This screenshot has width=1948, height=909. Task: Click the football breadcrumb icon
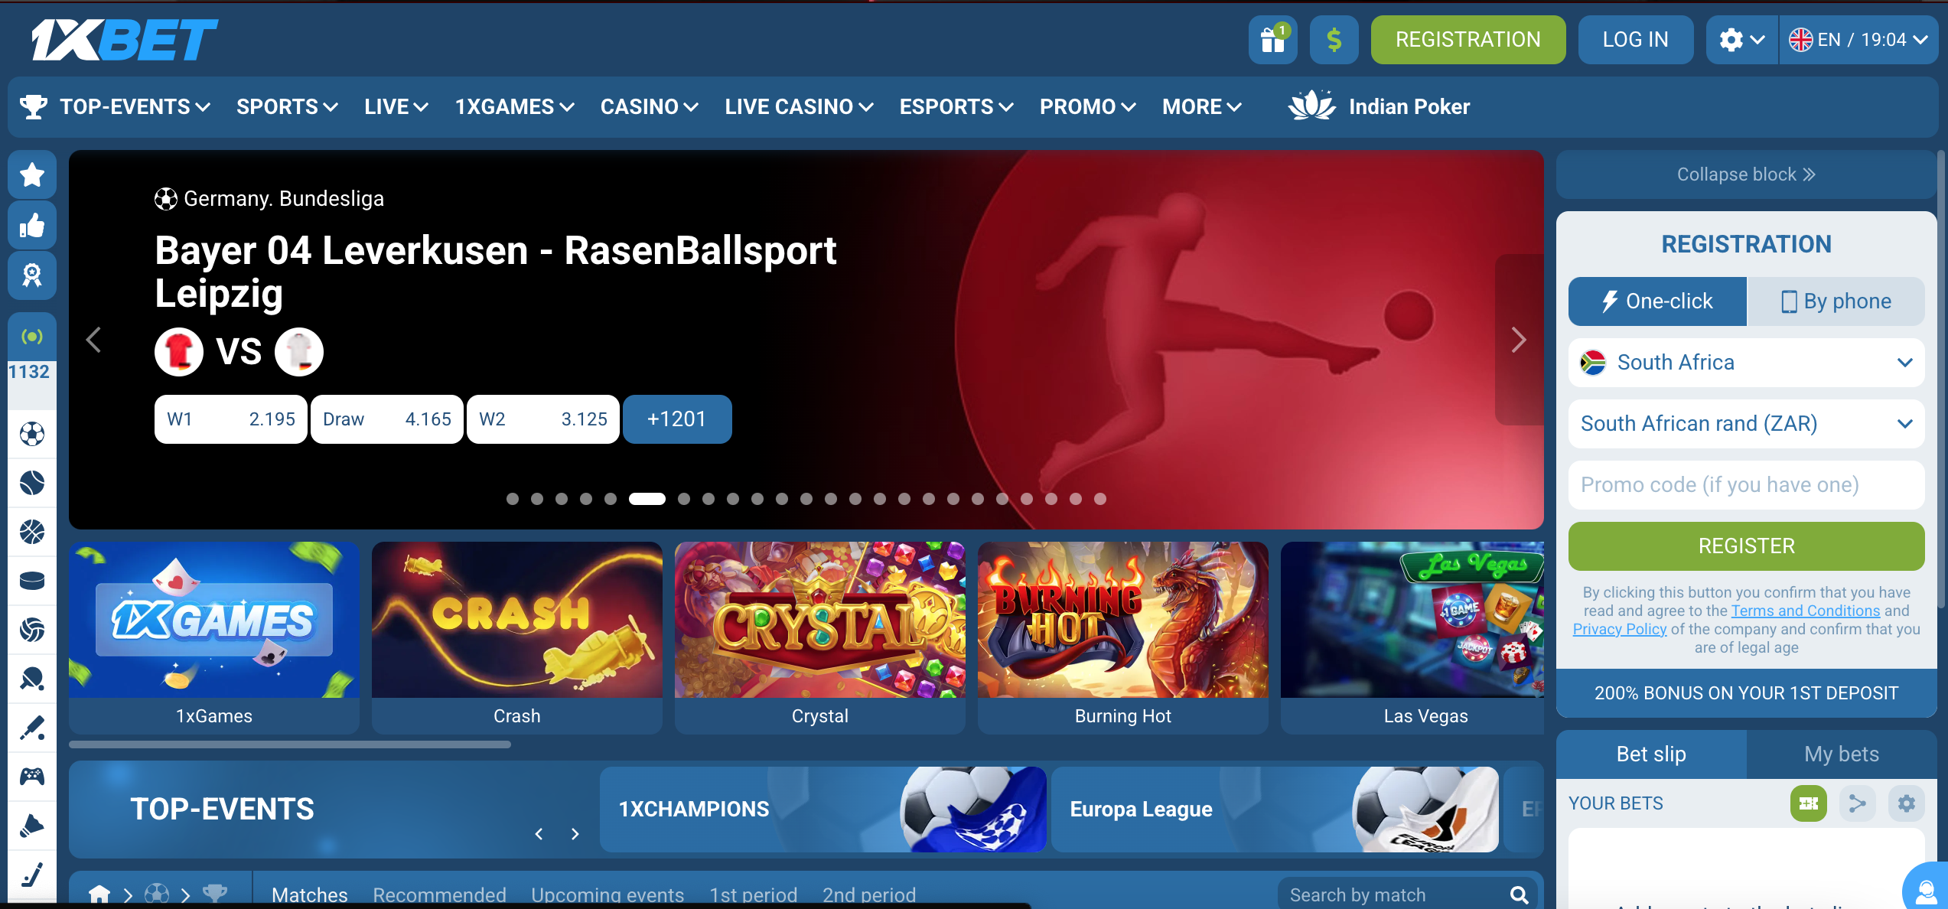[157, 894]
